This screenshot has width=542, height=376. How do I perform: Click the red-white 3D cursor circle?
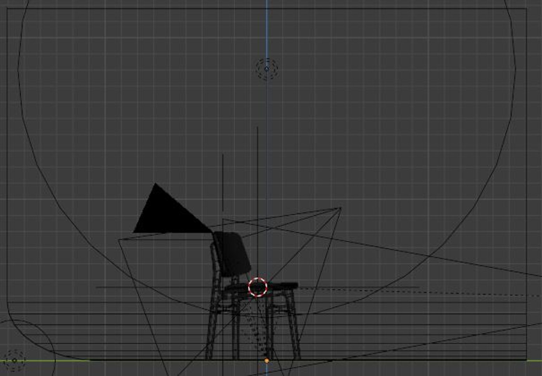(258, 287)
